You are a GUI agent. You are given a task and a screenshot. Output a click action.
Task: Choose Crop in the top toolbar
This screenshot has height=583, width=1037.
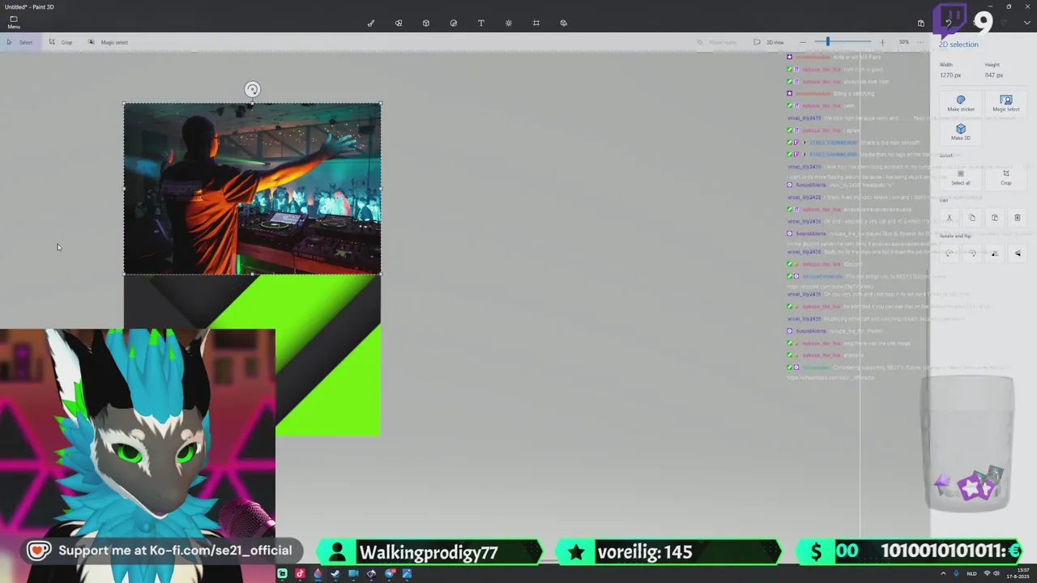pyautogui.click(x=61, y=42)
